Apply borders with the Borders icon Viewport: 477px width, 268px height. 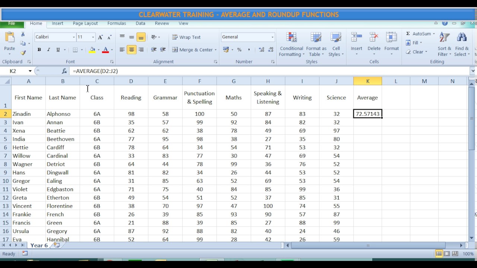pyautogui.click(x=75, y=50)
